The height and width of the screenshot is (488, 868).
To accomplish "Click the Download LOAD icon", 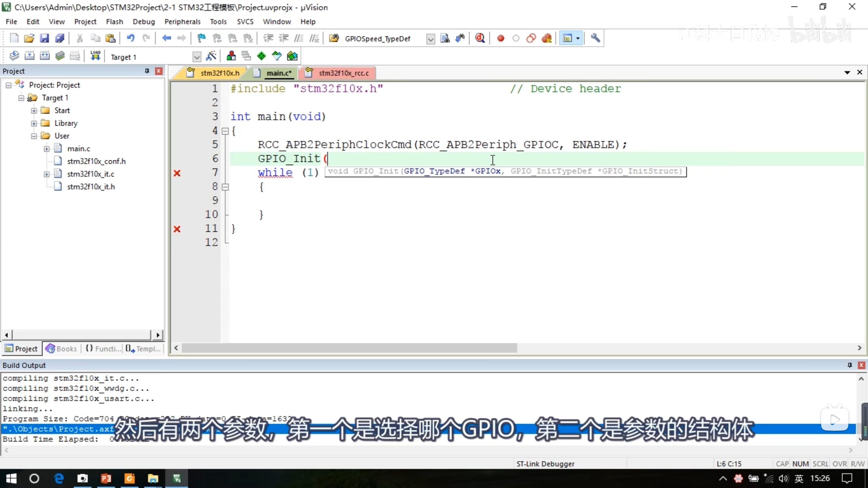I will click(x=95, y=56).
